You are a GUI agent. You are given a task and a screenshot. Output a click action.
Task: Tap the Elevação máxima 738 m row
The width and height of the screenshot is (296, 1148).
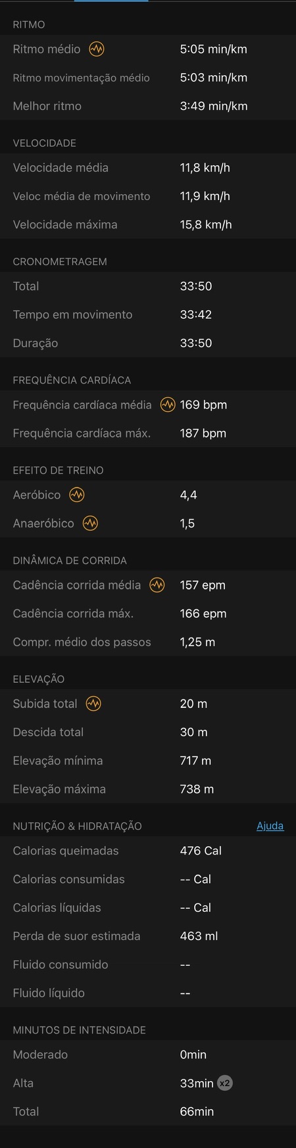148,789
